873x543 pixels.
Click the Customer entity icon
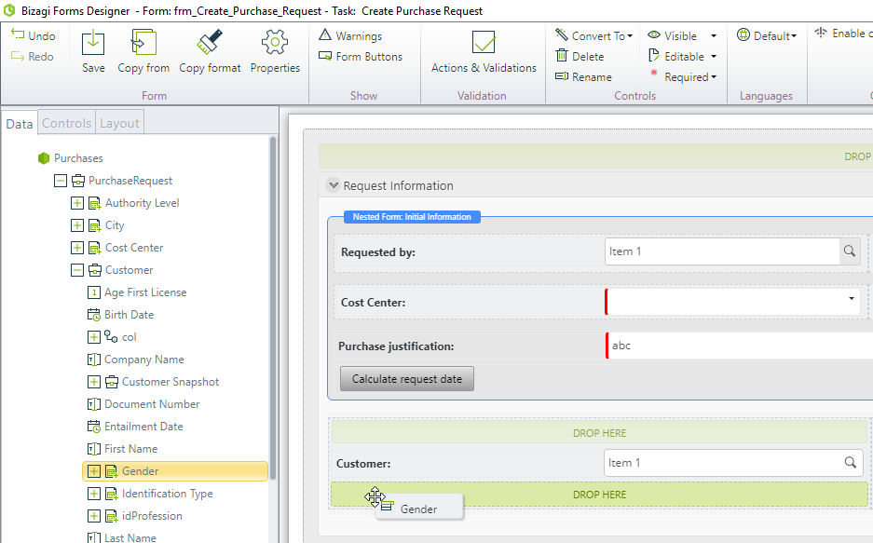coord(95,270)
